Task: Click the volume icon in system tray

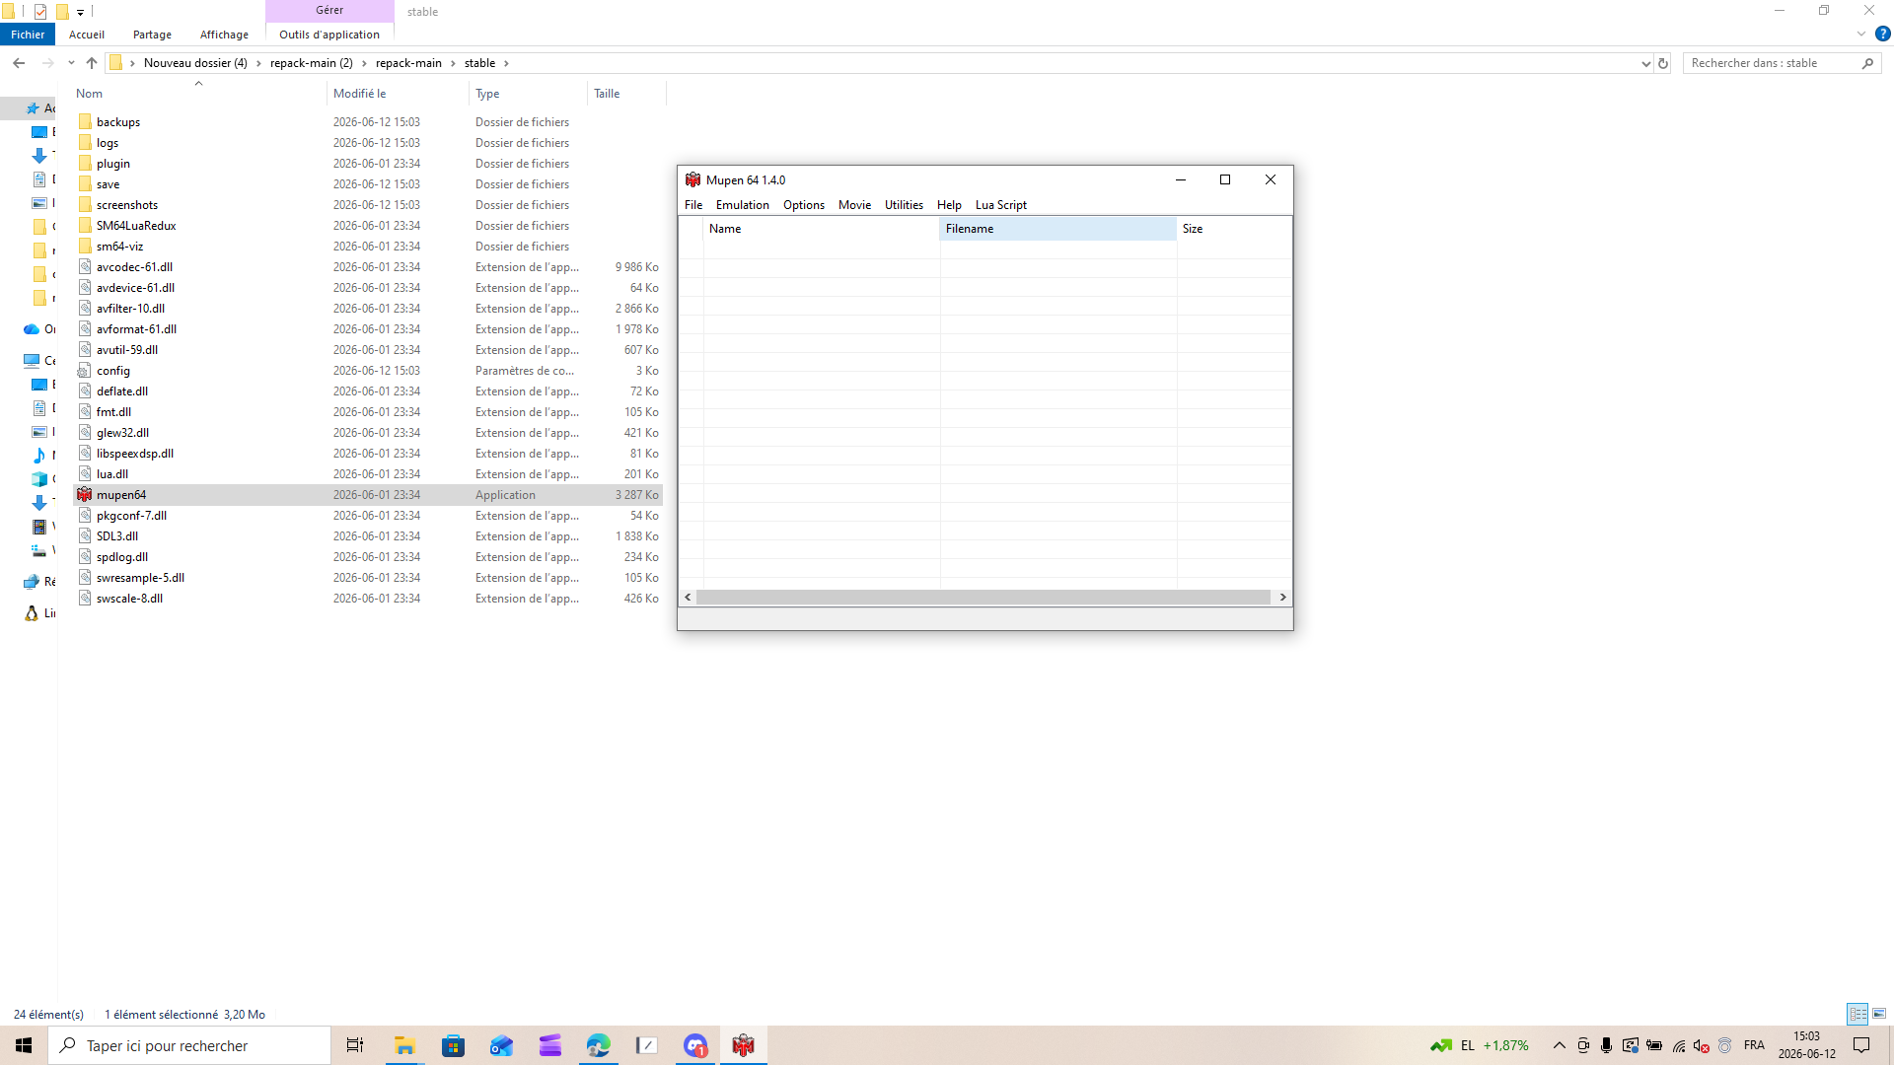Action: pos(1702,1045)
